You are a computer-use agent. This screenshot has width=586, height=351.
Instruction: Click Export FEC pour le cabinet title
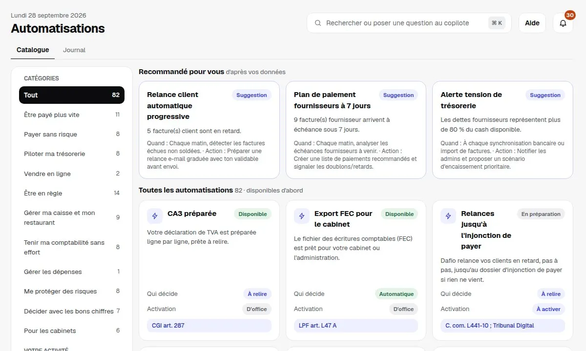pyautogui.click(x=343, y=219)
